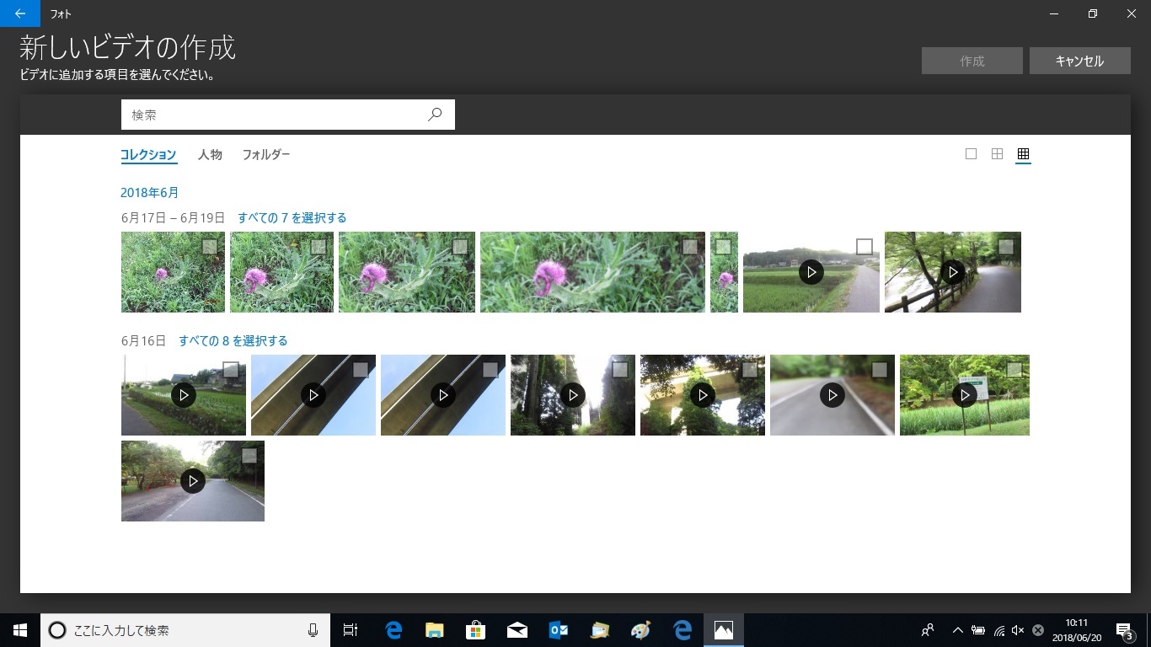
Task: Check the wet road video checkbox
Action: [249, 456]
